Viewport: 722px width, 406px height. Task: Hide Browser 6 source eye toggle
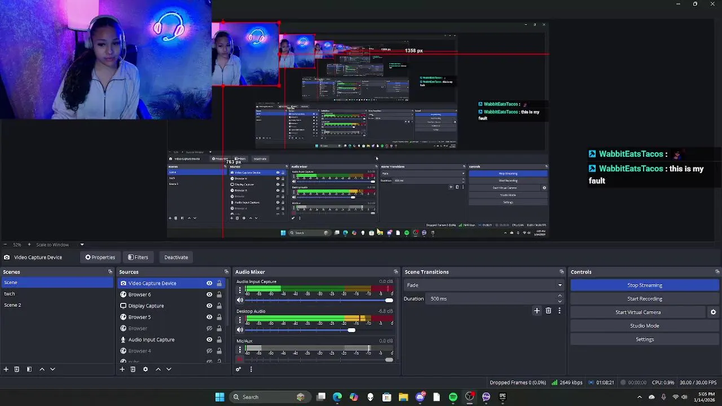[209, 294]
